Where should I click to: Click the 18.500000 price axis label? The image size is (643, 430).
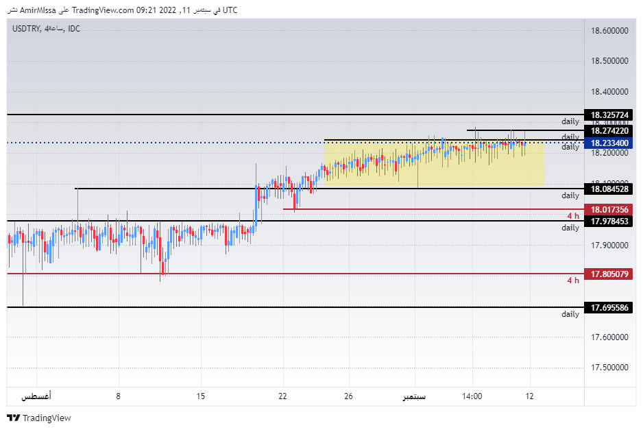[609, 61]
